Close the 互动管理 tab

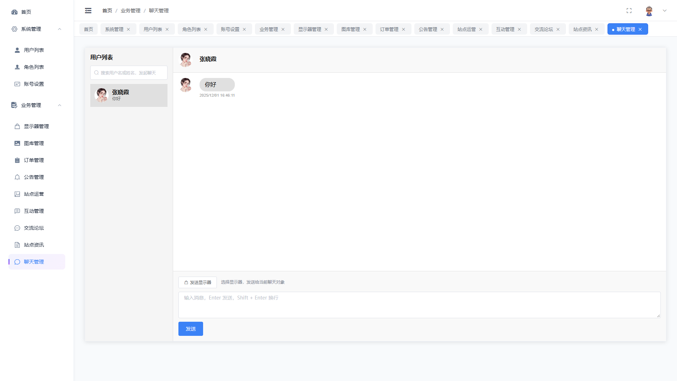(519, 29)
